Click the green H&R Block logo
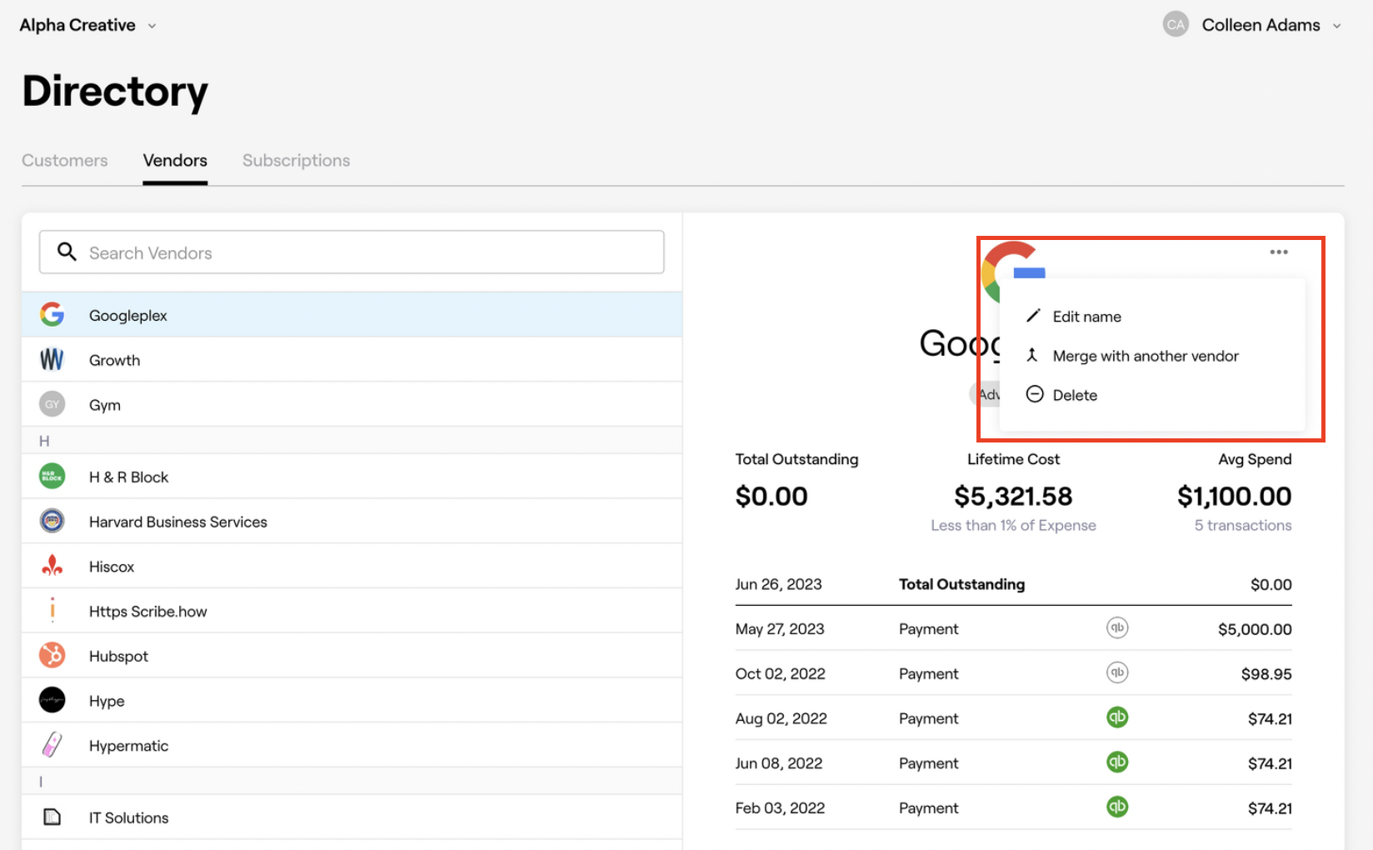 [52, 476]
